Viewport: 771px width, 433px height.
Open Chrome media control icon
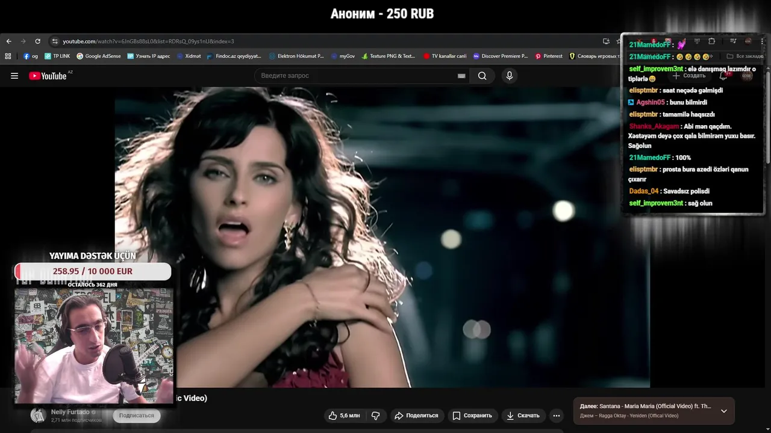[733, 41]
